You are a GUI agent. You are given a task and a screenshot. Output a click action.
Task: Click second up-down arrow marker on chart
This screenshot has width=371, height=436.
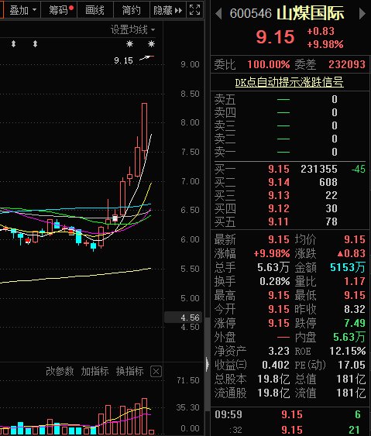point(35,44)
